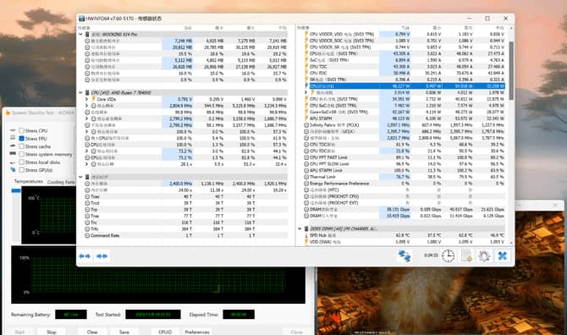Viewport: 567px width, 335px height.
Task: Click the blue X close-sensors icon
Action: point(503,255)
